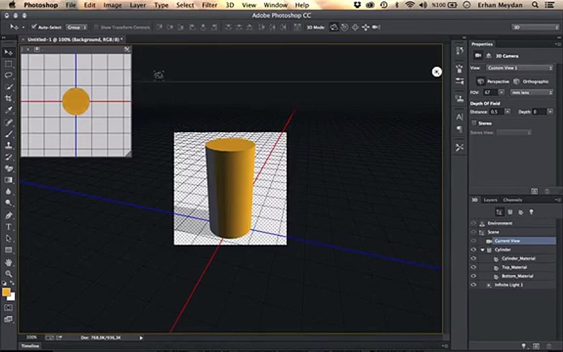The height and width of the screenshot is (352, 563).
Task: Hide the Infinite Light 1 layer
Action: point(473,285)
